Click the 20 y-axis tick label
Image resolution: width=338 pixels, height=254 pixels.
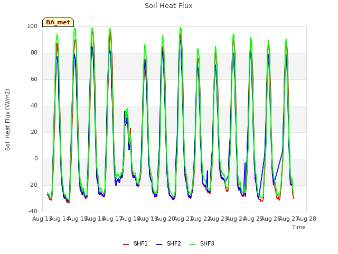(34, 132)
